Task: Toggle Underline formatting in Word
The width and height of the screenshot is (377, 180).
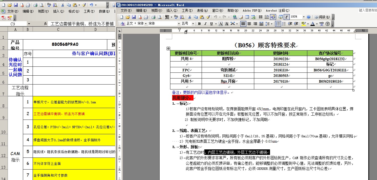Action: point(211,24)
